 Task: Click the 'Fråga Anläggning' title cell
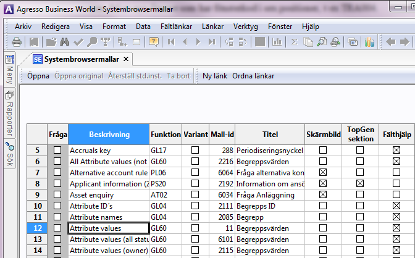pos(270,195)
